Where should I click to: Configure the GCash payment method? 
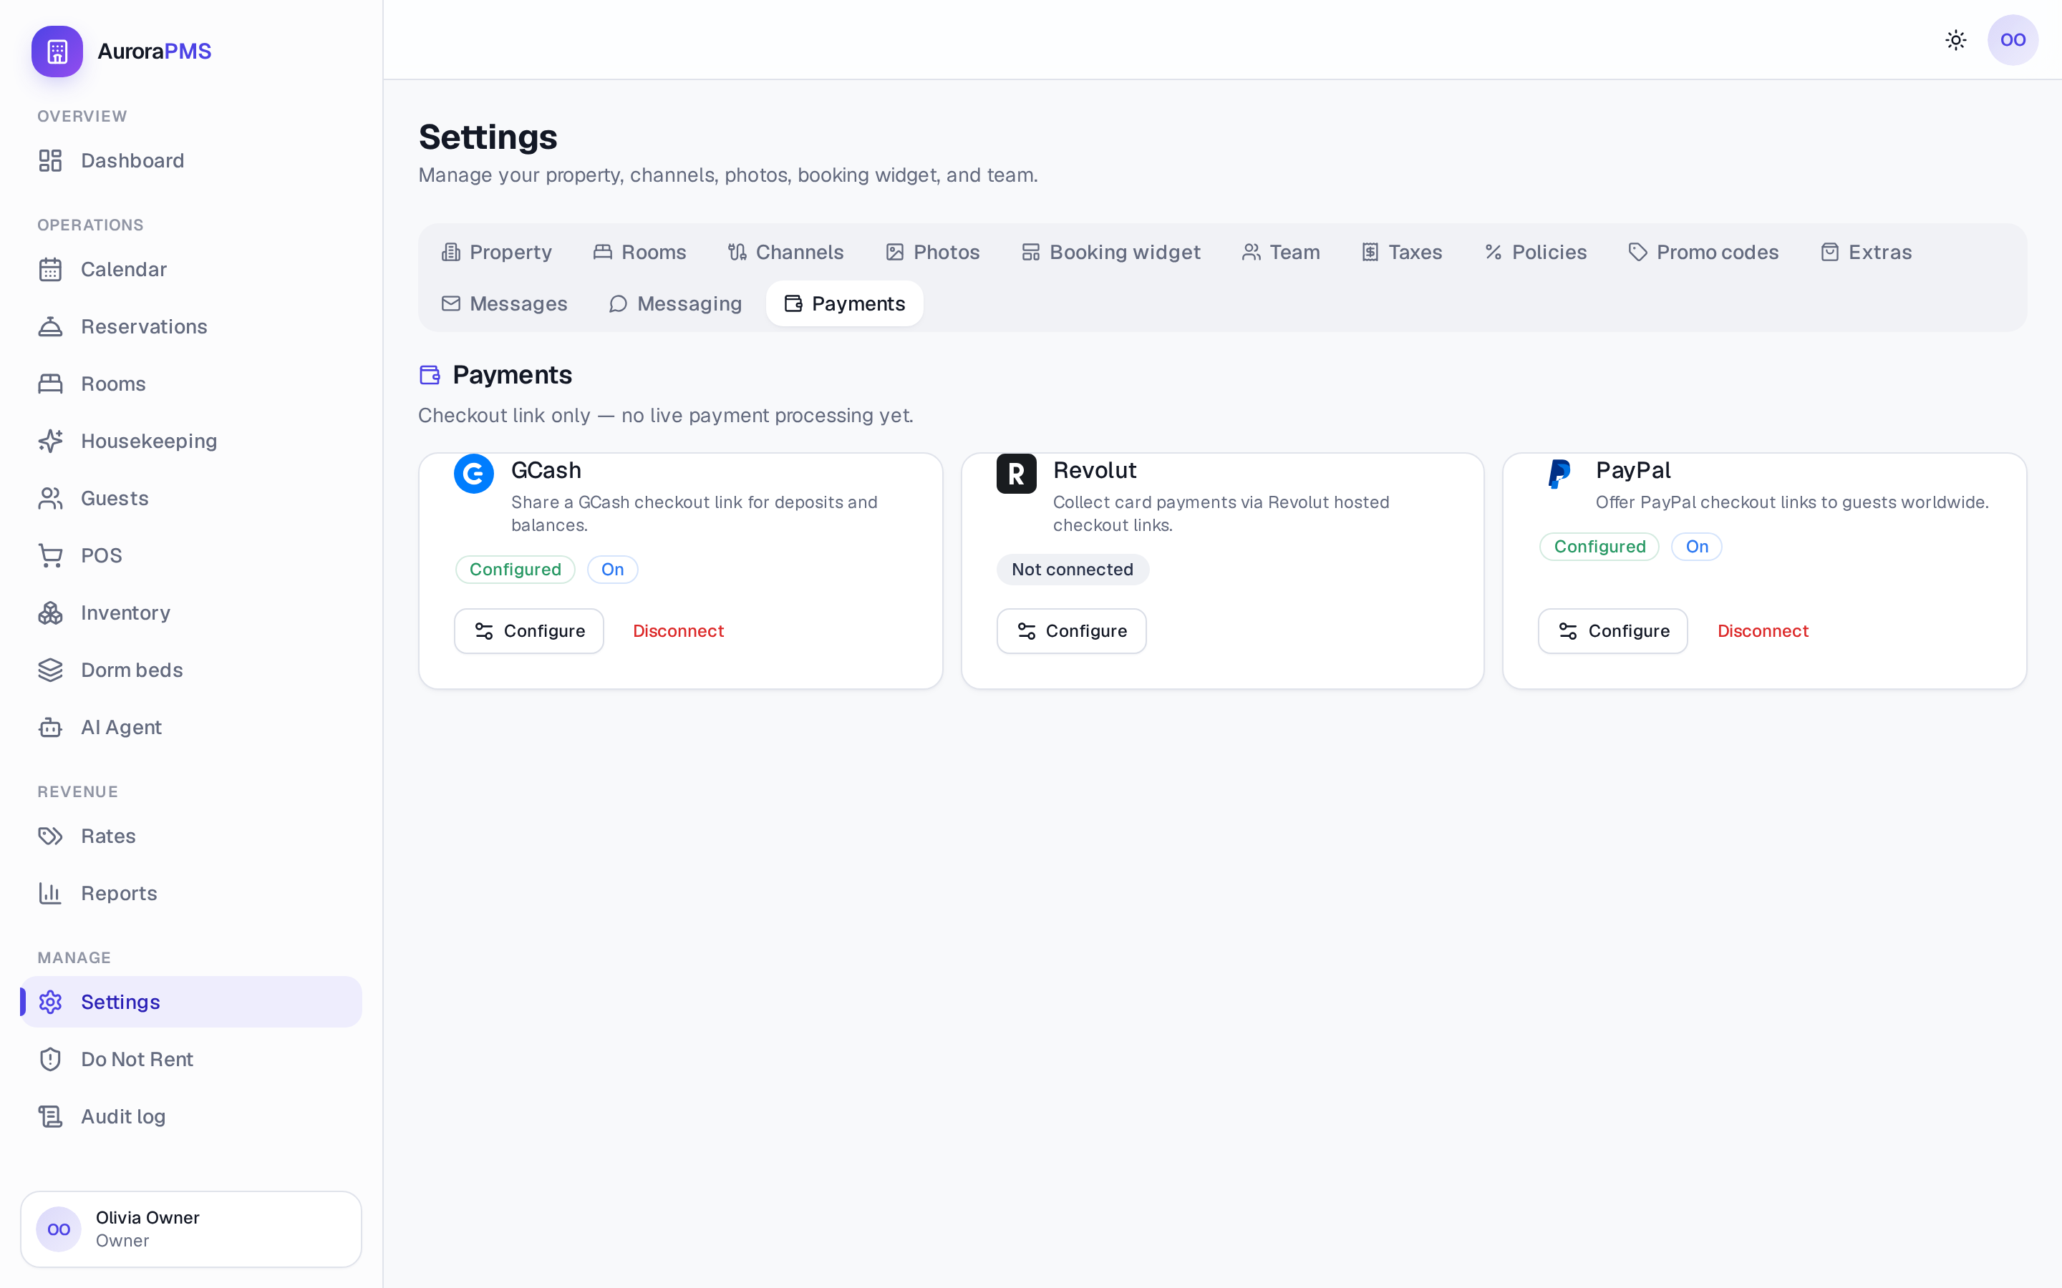point(529,631)
